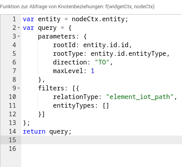Click the maxLevel value 1
The height and width of the screenshot is (167, 182).
point(93,71)
